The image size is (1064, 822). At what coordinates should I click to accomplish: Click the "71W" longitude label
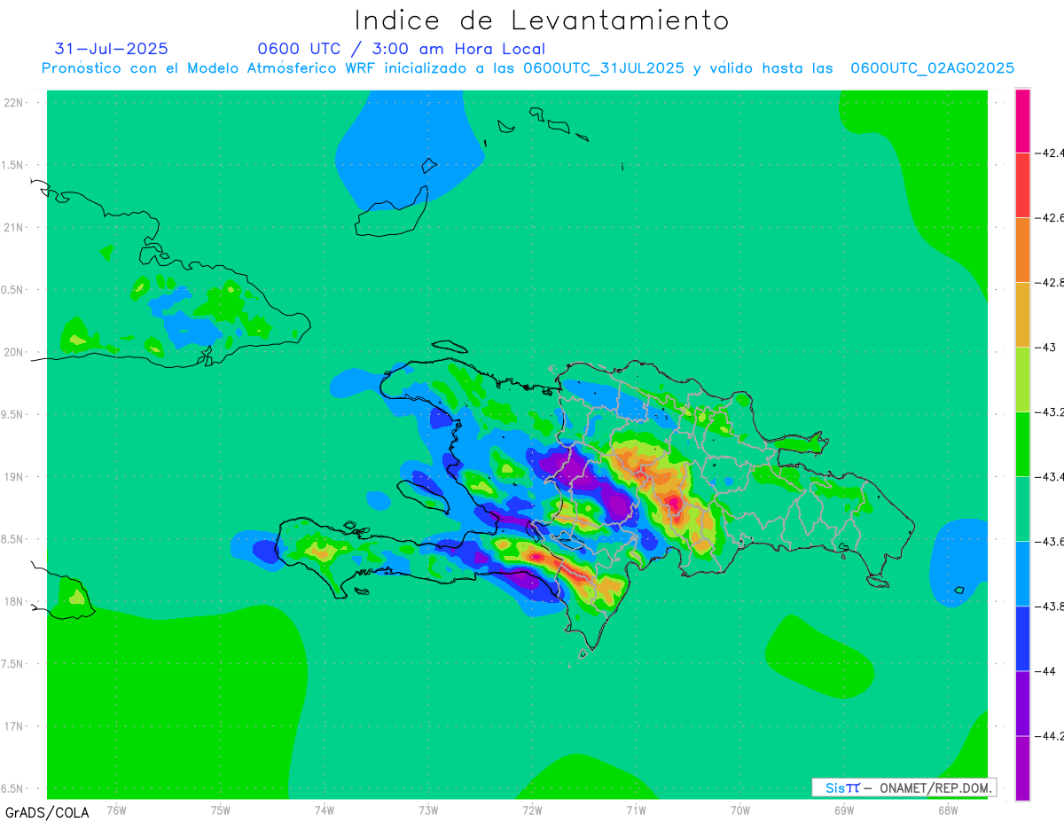636,810
